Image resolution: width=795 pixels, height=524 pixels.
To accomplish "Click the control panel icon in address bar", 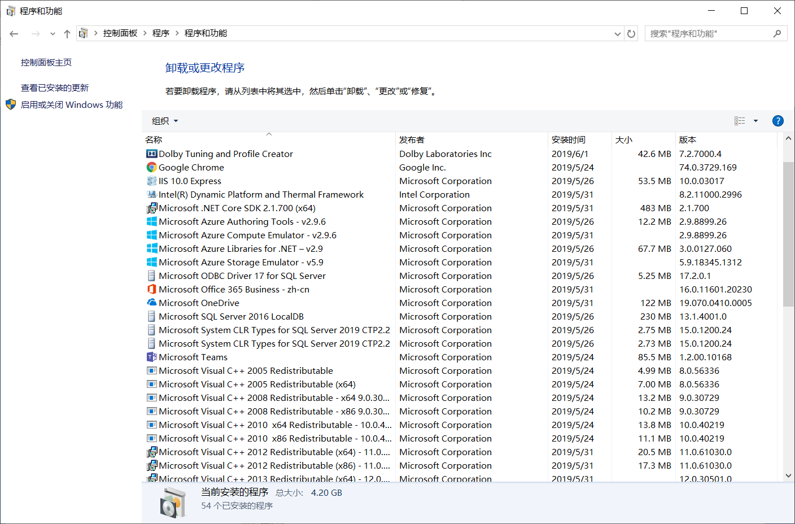I will pyautogui.click(x=83, y=33).
